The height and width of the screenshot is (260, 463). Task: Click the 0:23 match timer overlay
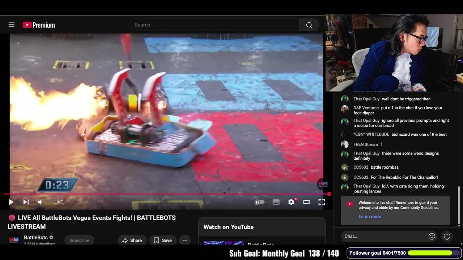pyautogui.click(x=57, y=185)
